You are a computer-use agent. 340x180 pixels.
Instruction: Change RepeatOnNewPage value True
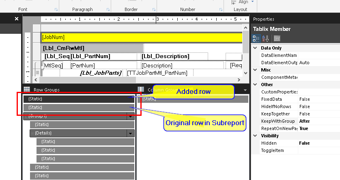pyautogui.click(x=319, y=128)
